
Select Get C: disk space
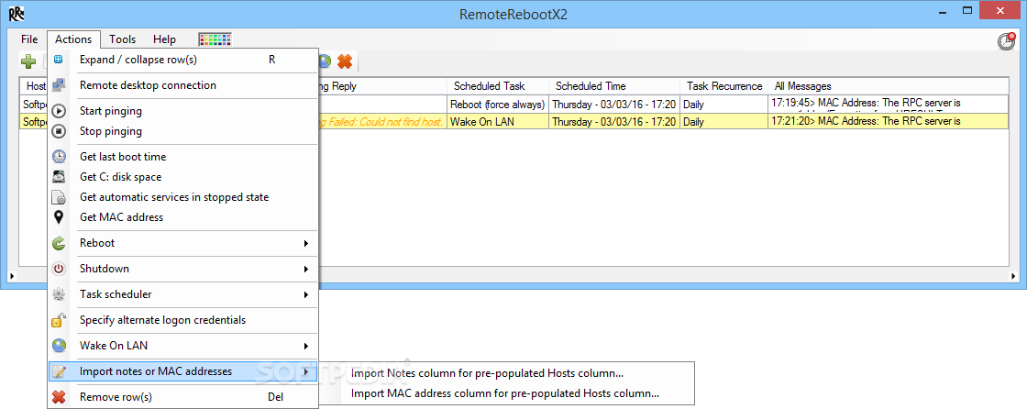[x=183, y=177]
